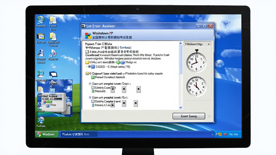
Task: Click the grey X icon beside the Cami Sandy button
Action: [x=209, y=116]
